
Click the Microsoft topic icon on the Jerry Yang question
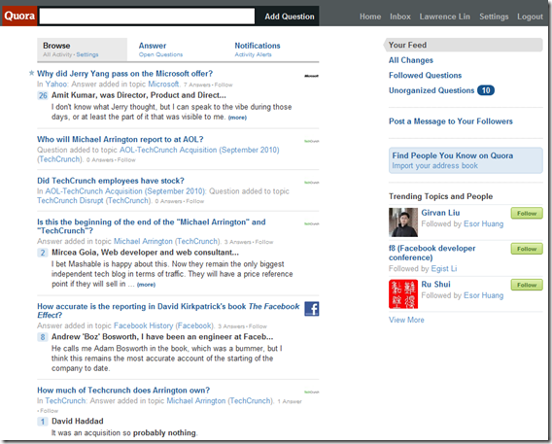point(312,76)
